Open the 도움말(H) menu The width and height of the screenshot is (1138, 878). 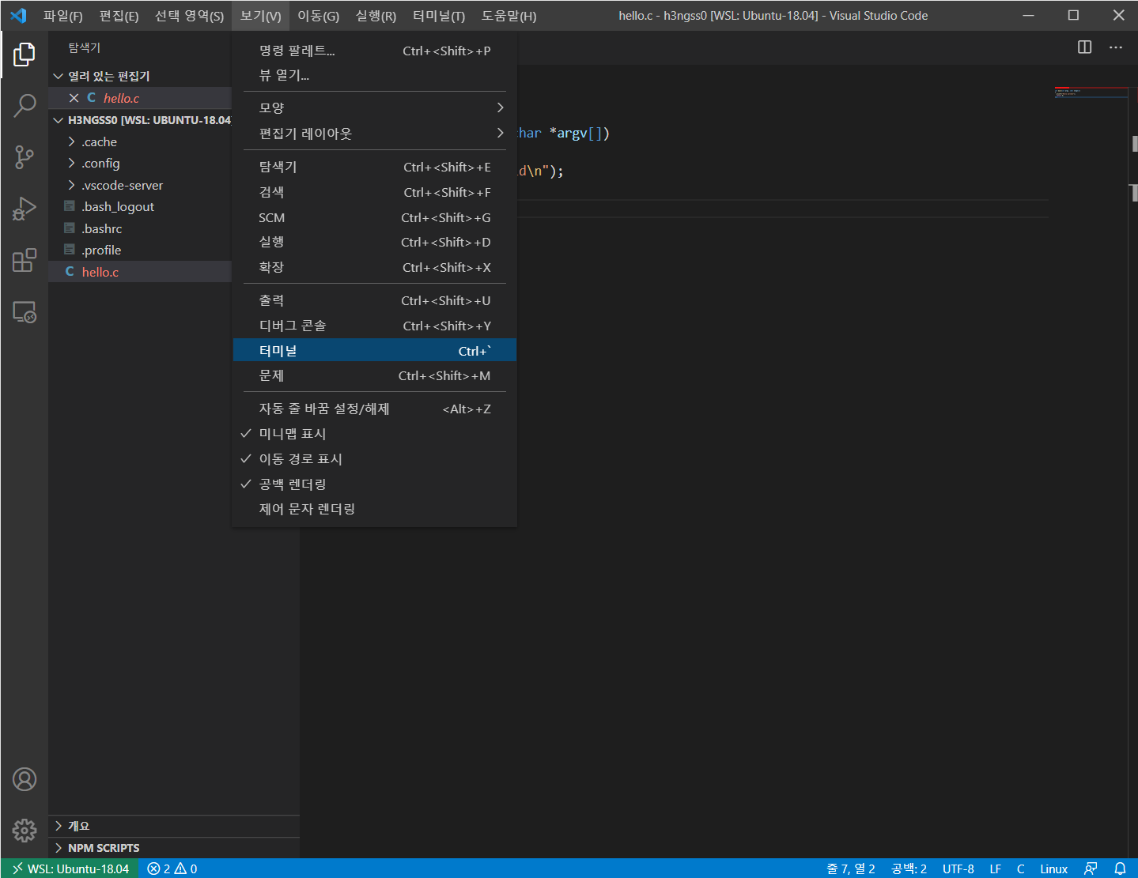[x=509, y=16]
